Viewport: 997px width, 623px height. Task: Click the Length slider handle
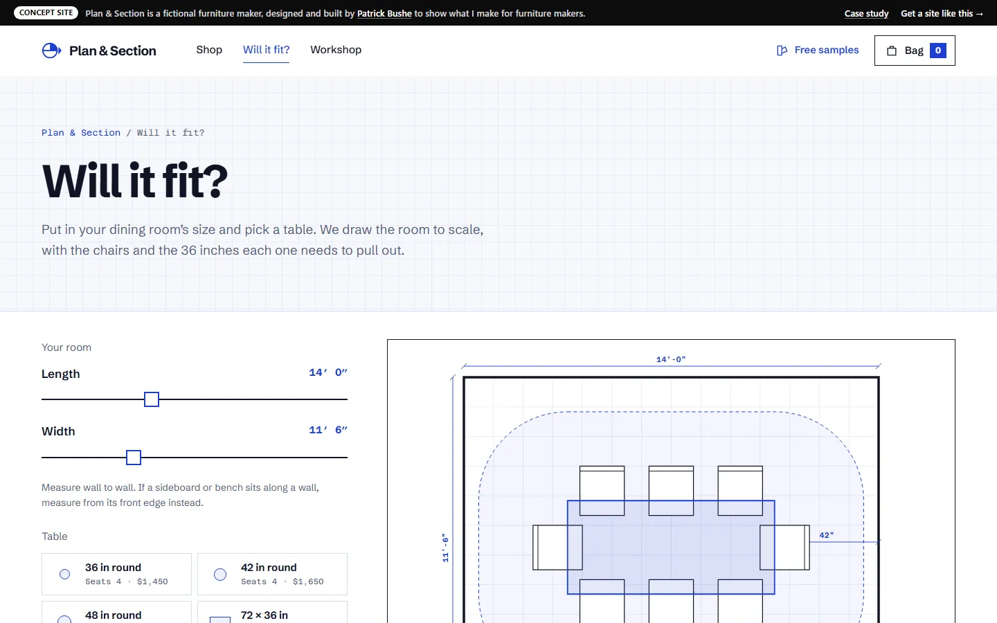tap(152, 399)
